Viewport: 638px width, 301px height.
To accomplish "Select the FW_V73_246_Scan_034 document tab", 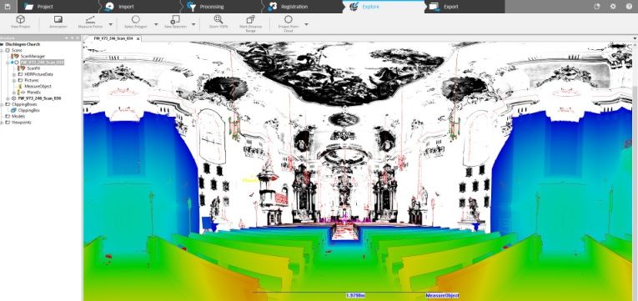I will coord(113,38).
